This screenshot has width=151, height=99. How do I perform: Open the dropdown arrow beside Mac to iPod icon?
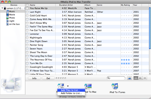click(x=68, y=86)
